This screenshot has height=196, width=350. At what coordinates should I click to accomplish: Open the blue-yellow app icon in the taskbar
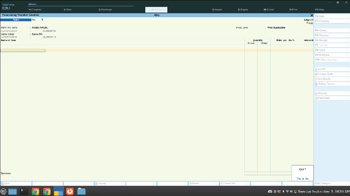[58, 191]
